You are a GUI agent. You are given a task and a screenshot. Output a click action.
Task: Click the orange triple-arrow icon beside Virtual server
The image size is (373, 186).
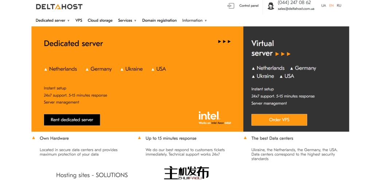point(283,54)
